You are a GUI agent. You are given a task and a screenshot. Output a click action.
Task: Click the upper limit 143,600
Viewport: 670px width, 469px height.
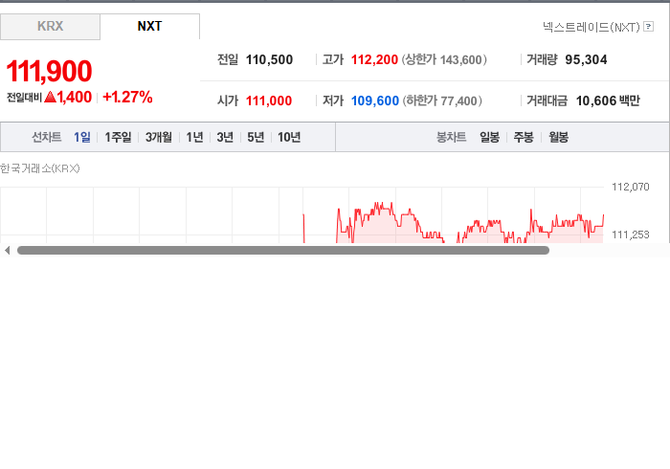coord(460,59)
